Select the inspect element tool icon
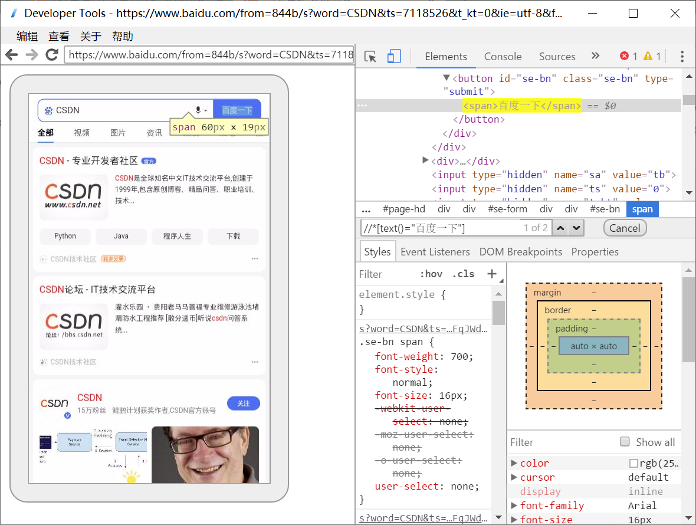Image resolution: width=696 pixels, height=525 pixels. (370, 55)
